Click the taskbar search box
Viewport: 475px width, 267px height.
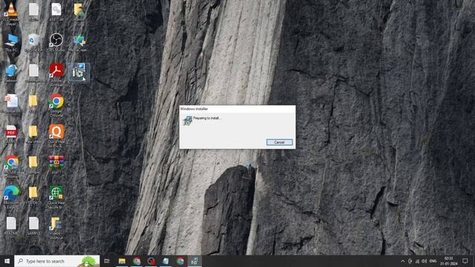pyautogui.click(x=57, y=261)
